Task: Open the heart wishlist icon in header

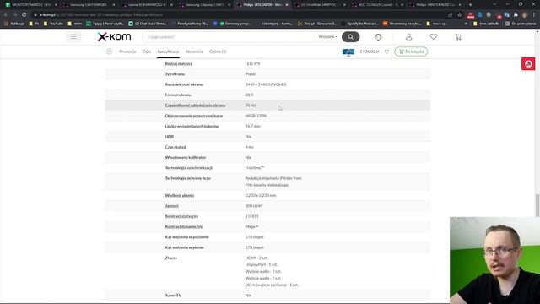Action: tap(433, 37)
